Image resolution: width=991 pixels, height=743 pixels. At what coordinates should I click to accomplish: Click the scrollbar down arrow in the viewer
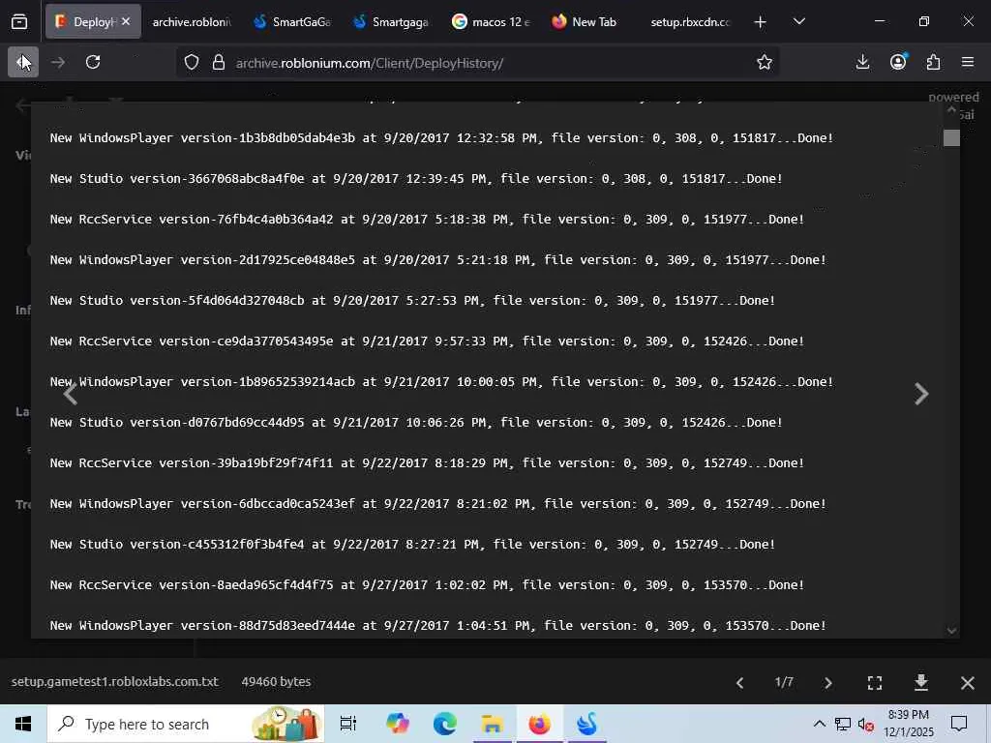952,631
